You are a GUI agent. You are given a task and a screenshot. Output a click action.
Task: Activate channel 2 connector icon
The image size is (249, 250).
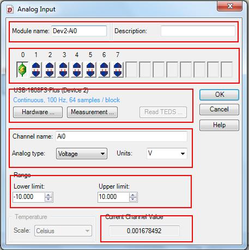(x=50, y=70)
